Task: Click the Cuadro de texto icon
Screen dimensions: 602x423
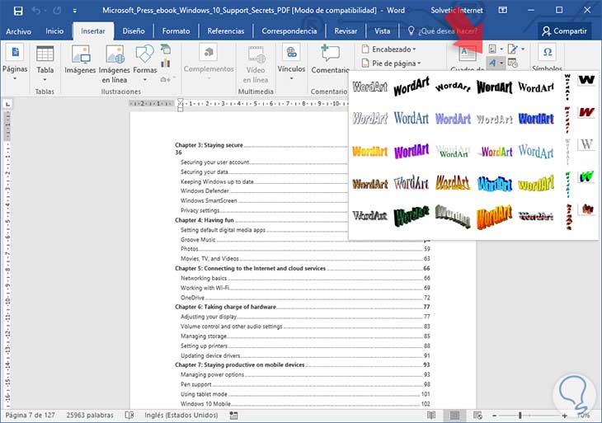Action: coord(468,54)
